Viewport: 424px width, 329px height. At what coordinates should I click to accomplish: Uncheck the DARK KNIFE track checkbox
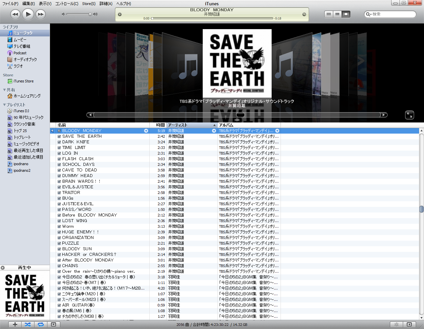click(x=59, y=142)
